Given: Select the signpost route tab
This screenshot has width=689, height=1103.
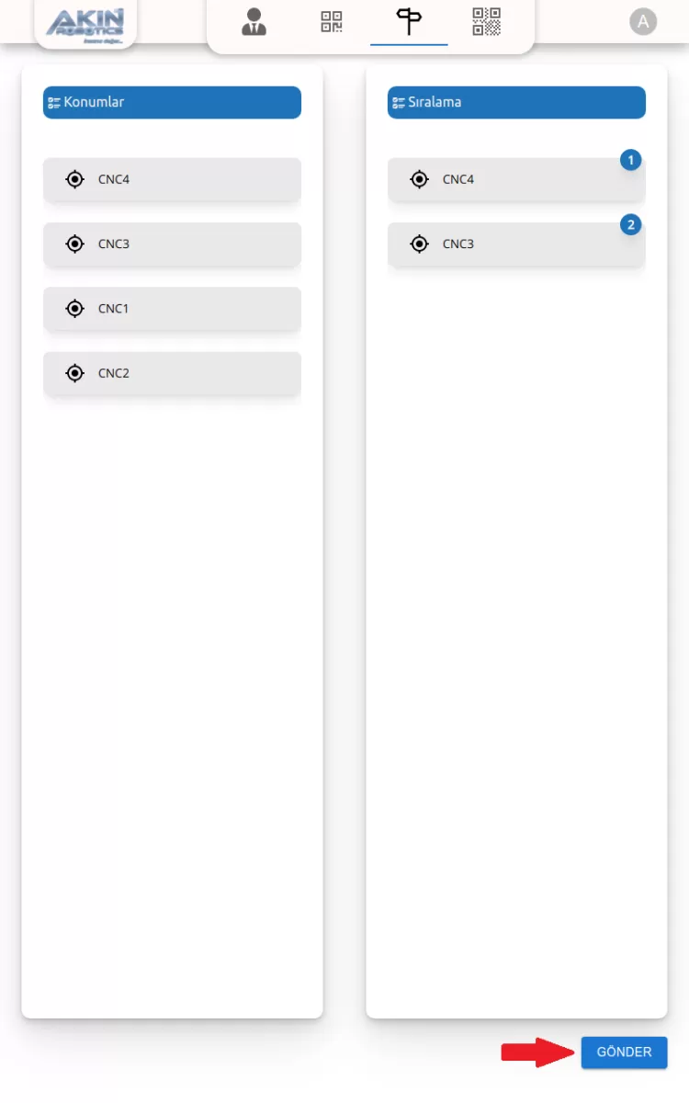Looking at the screenshot, I should tap(409, 22).
